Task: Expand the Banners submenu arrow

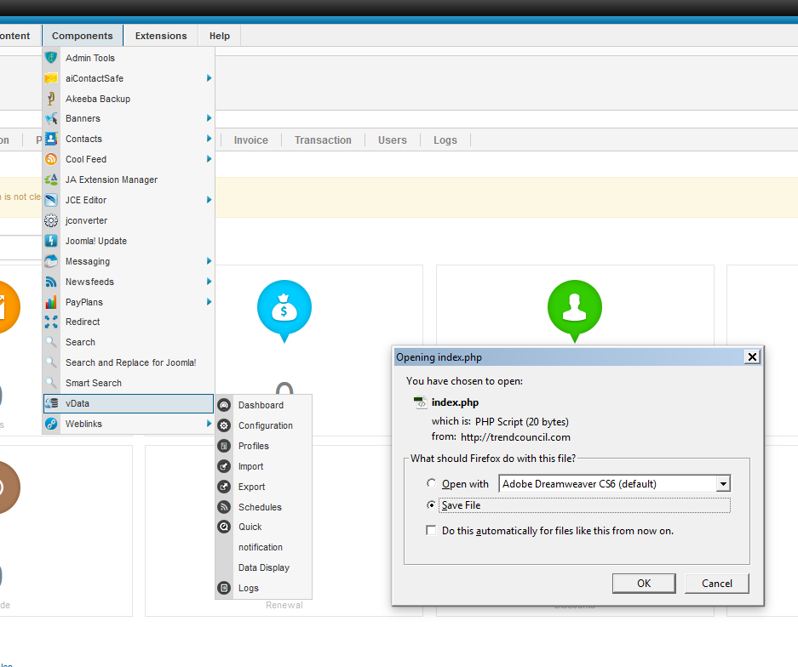Action: 209,118
